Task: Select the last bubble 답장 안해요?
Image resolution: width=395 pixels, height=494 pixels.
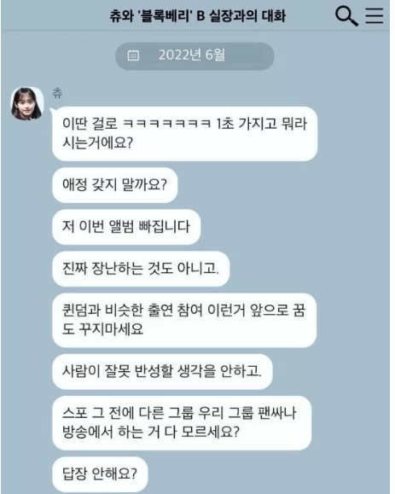Action: coord(100,474)
